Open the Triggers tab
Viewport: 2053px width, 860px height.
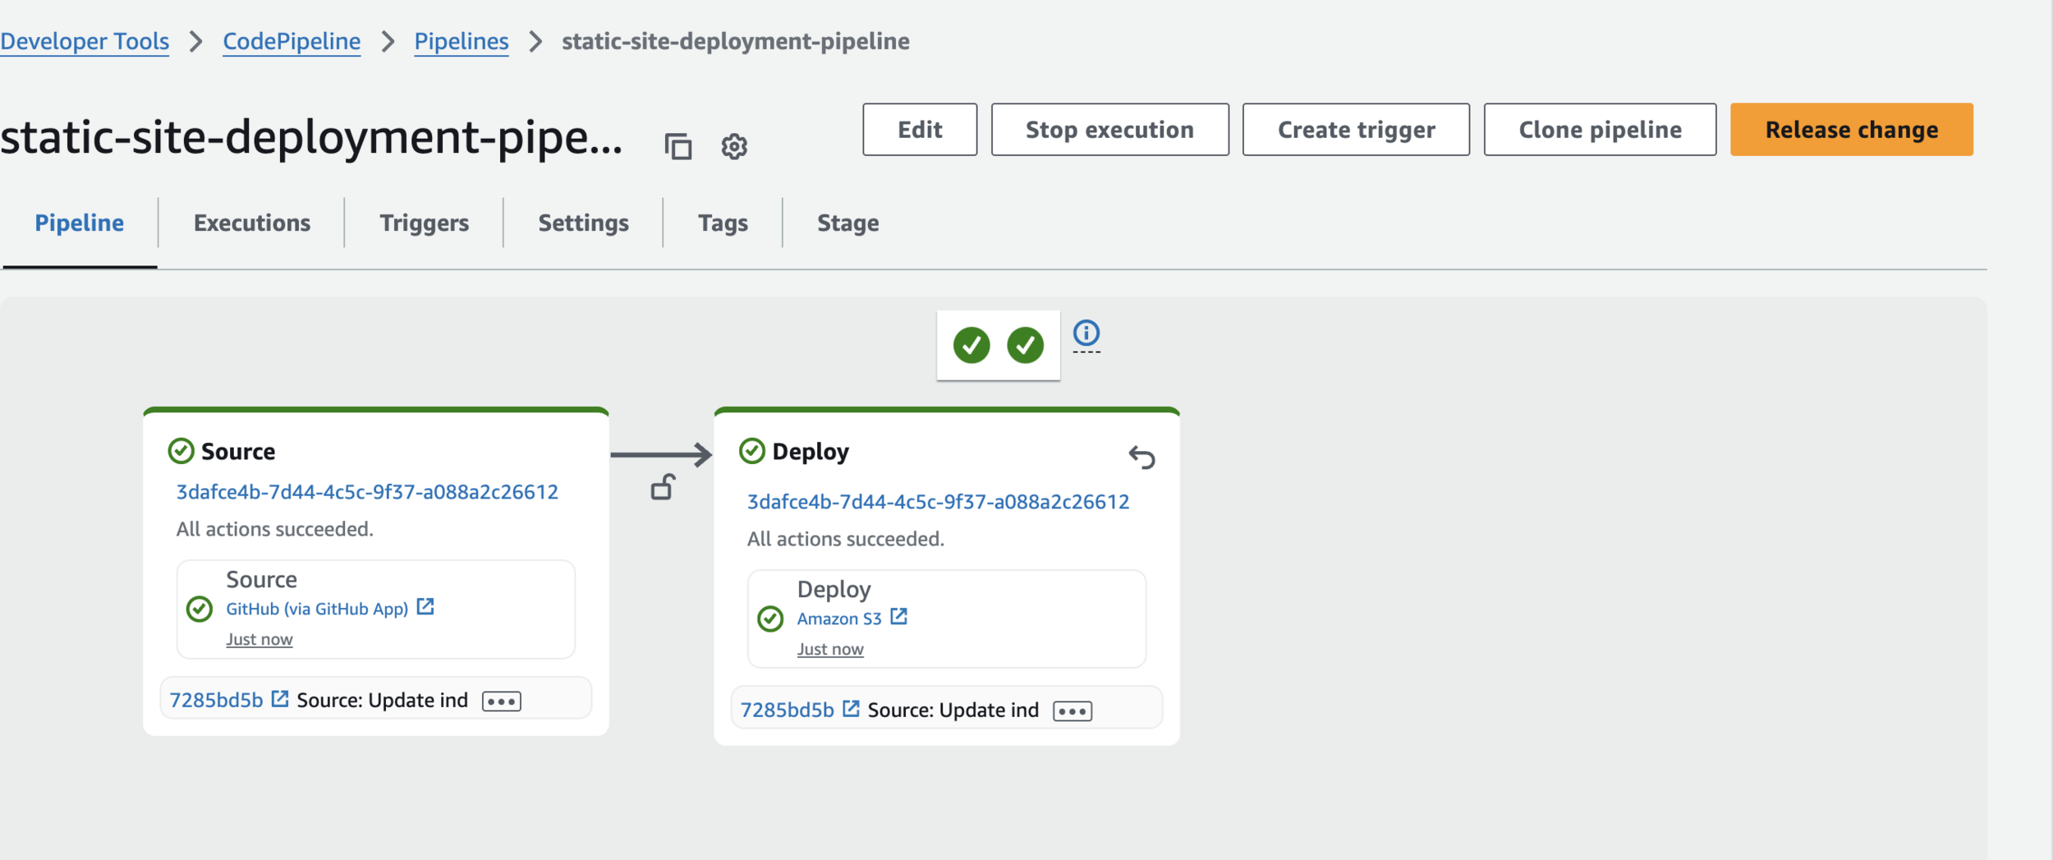pos(424,223)
